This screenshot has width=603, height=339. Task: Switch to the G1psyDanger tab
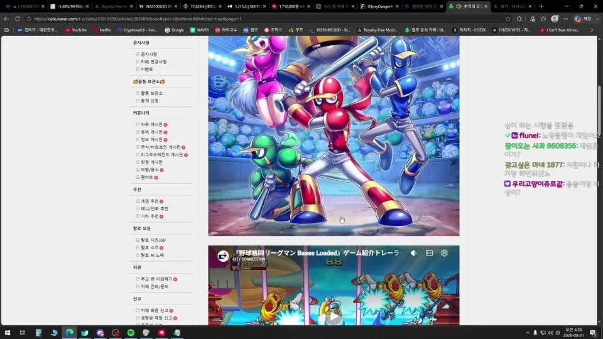pos(379,6)
